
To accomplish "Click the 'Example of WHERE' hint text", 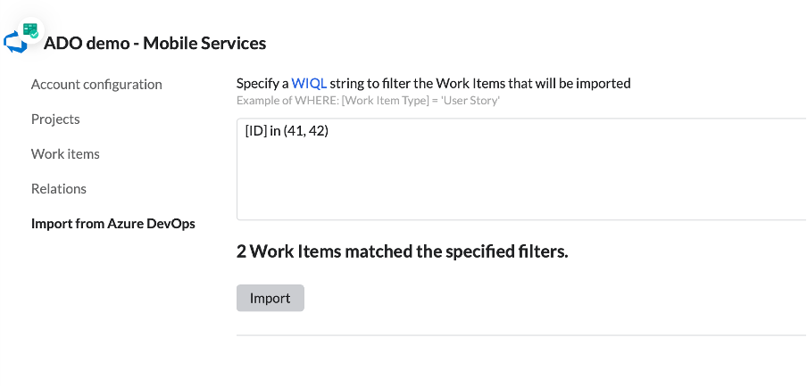I will click(287, 101).
